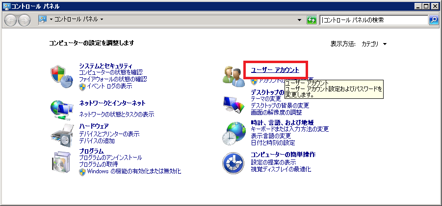442x206 pixels.
Task: Open ファイアウォールの状態の確認 link
Action: 113,79
